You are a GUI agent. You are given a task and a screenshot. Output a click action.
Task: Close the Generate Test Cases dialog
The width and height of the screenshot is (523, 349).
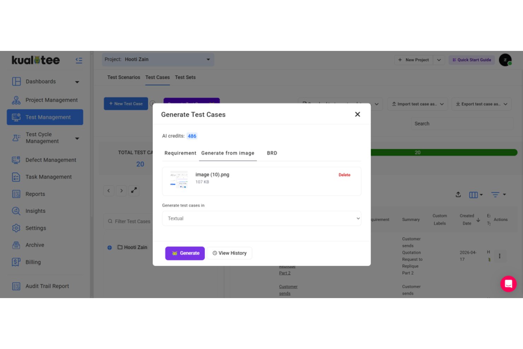tap(358, 114)
